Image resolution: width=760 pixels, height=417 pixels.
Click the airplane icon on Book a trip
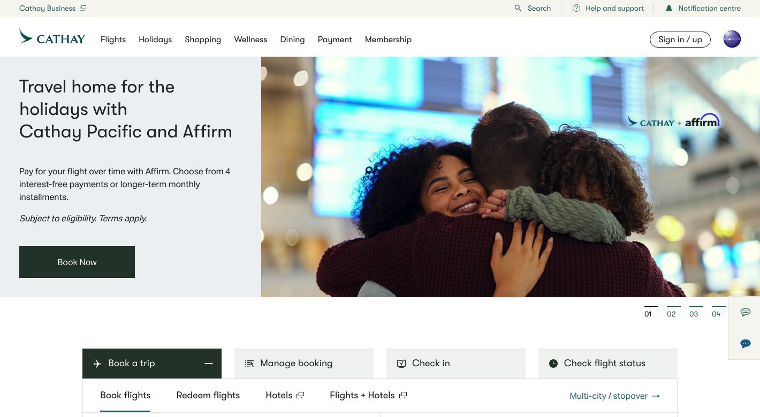[x=97, y=364]
